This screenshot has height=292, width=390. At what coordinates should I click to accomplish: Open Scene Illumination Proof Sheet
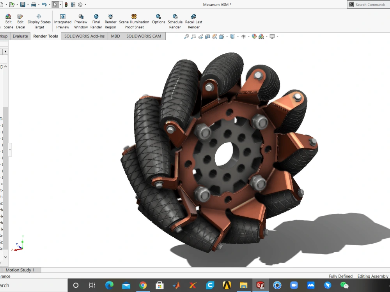[x=134, y=21]
